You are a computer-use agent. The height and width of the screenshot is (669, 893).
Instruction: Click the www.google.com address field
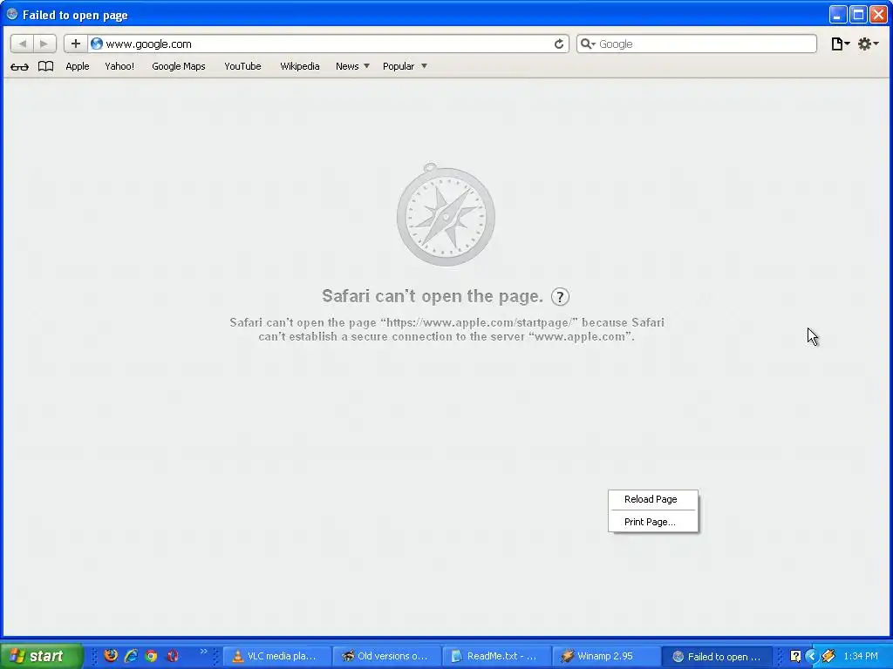(328, 44)
